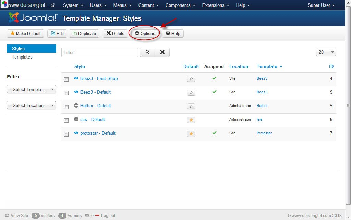This screenshot has width=351, height=220.
Task: Open the Beez3 - Fruit Shop style
Action: tap(99, 78)
